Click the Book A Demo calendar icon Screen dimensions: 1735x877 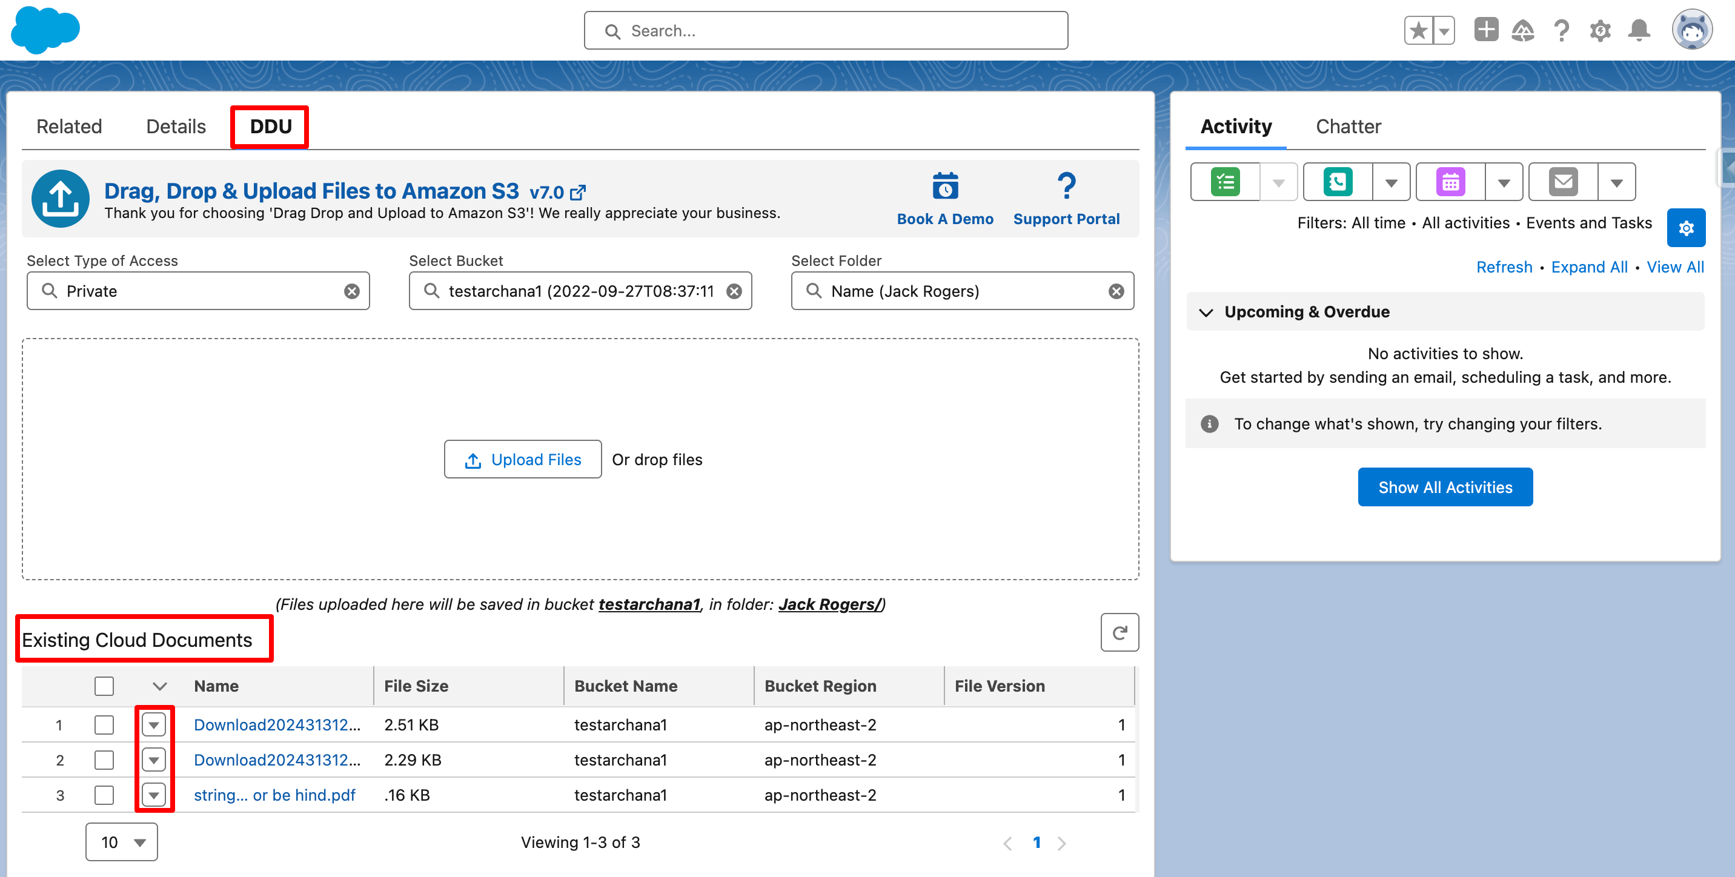click(945, 187)
